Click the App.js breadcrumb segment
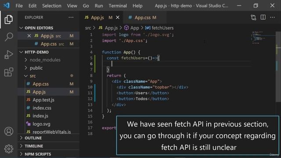This screenshot has width=281, height=158. point(111,28)
